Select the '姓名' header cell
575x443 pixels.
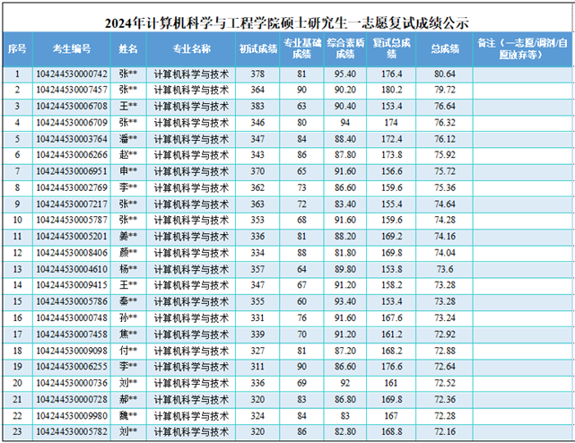tap(128, 48)
